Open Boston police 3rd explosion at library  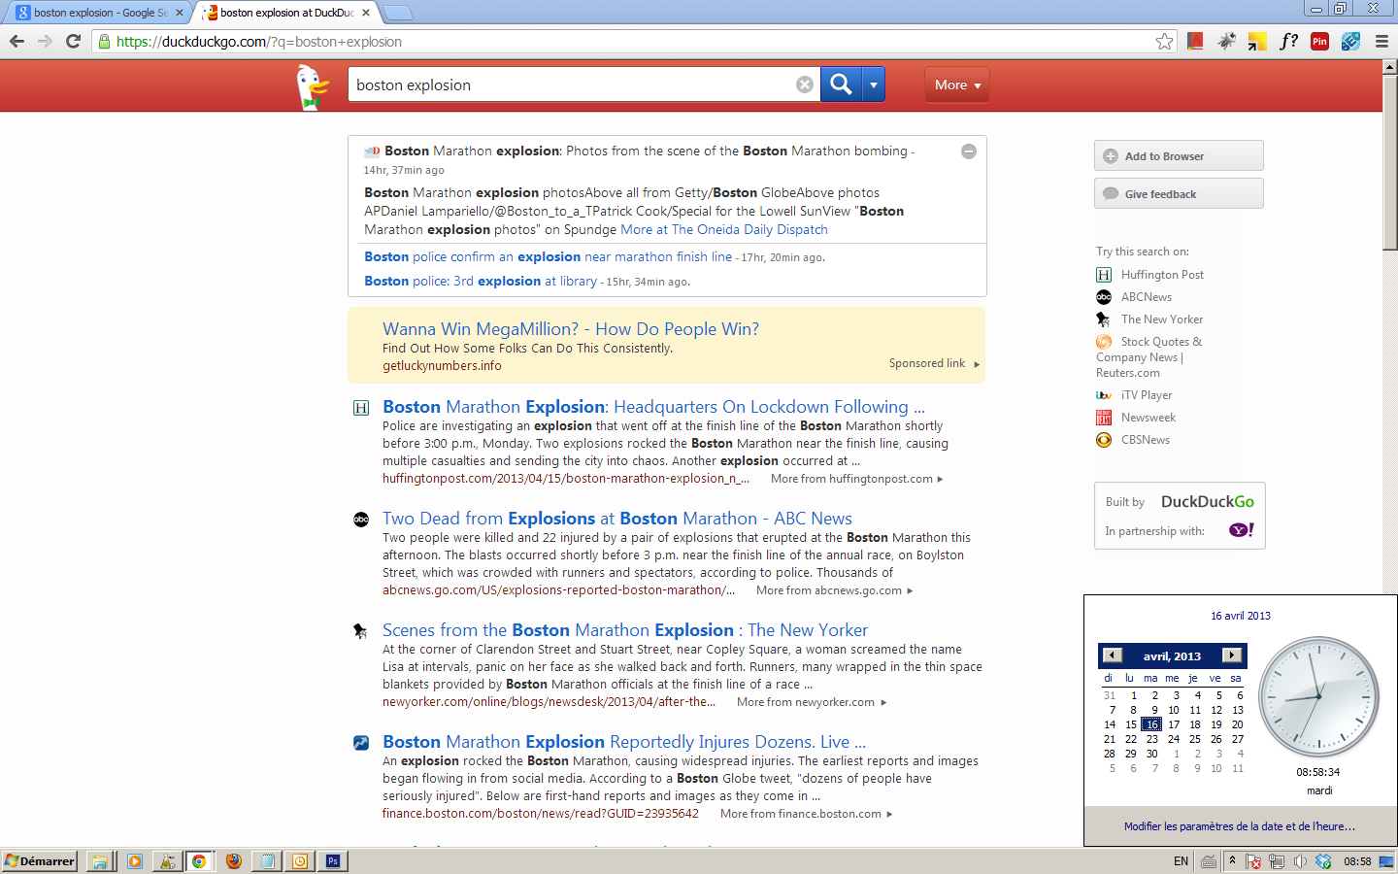[x=481, y=281]
